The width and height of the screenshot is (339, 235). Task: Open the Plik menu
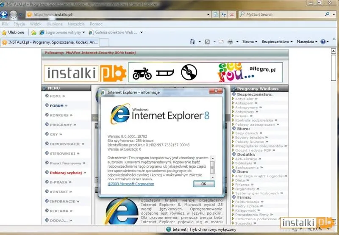tap(5, 24)
